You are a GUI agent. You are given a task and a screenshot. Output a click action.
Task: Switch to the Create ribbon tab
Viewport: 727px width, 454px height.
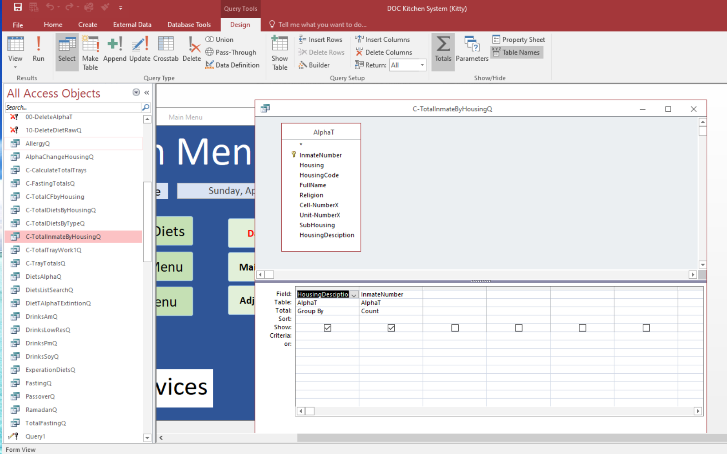click(x=87, y=24)
